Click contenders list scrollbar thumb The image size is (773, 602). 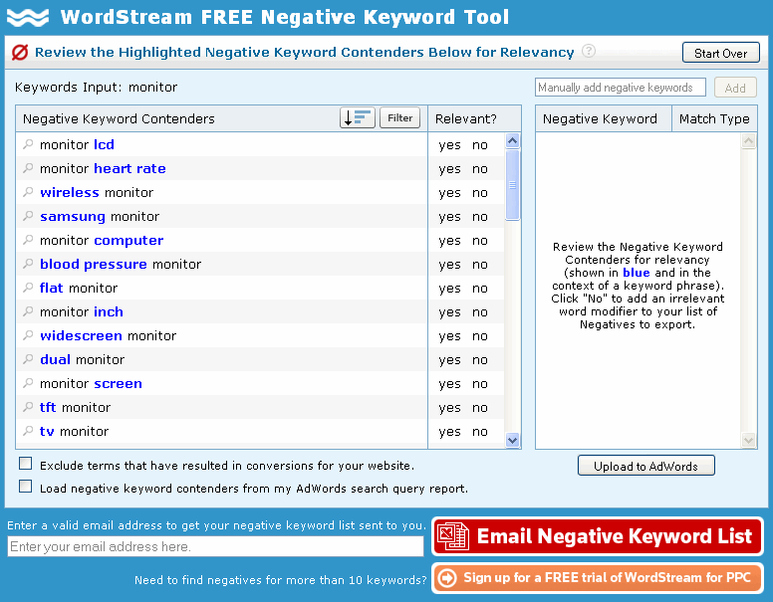pyautogui.click(x=512, y=185)
